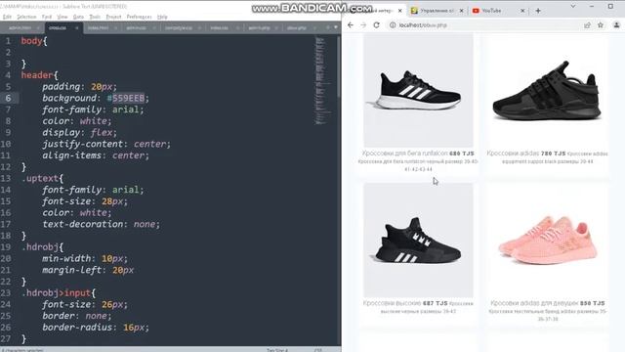Click the 'justify-content: center;' code line
625x352 pixels.
[106, 144]
